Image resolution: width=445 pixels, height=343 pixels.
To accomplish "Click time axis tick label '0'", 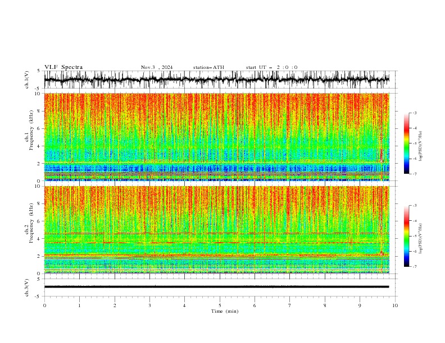I will click(44, 305).
